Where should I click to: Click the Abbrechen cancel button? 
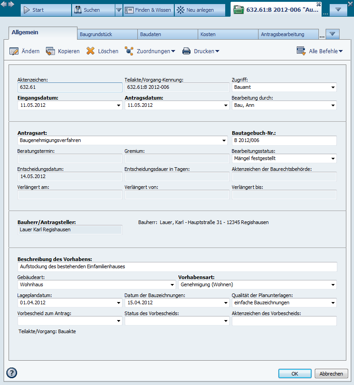click(x=331, y=374)
